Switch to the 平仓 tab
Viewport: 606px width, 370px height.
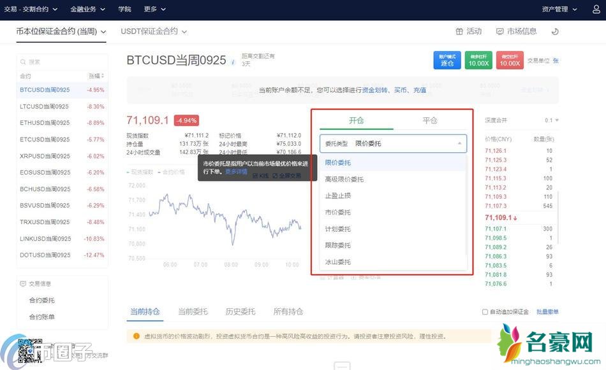click(x=430, y=120)
